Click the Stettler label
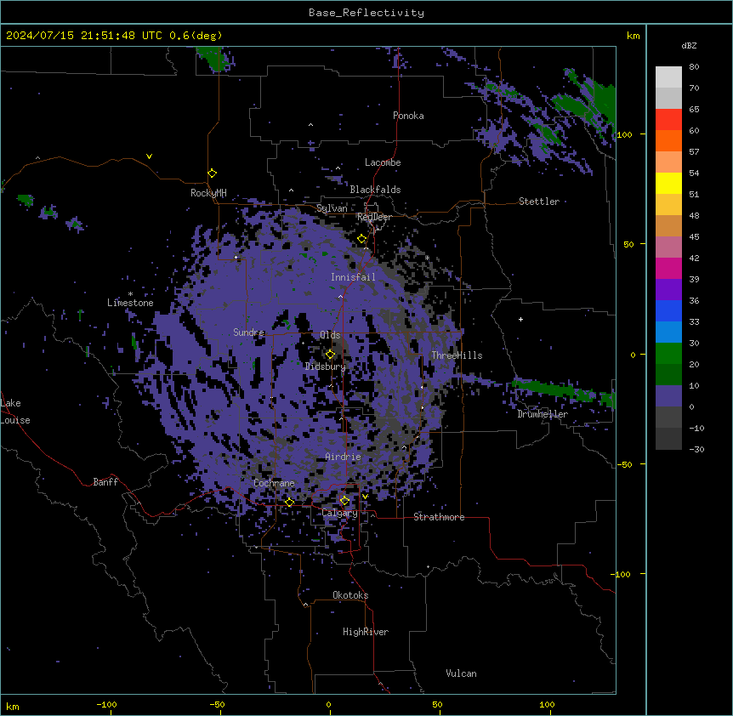 tap(539, 202)
